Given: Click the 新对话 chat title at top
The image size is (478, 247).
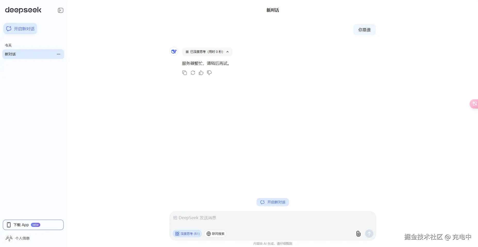Looking at the screenshot, I should coord(273,10).
